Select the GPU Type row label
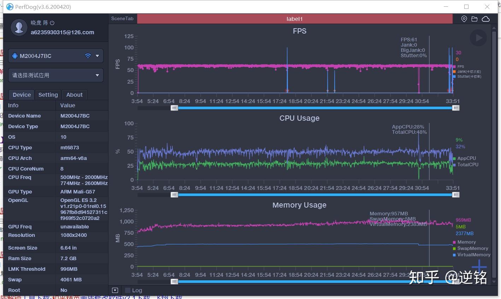The height and width of the screenshot is (299, 501). (x=20, y=192)
